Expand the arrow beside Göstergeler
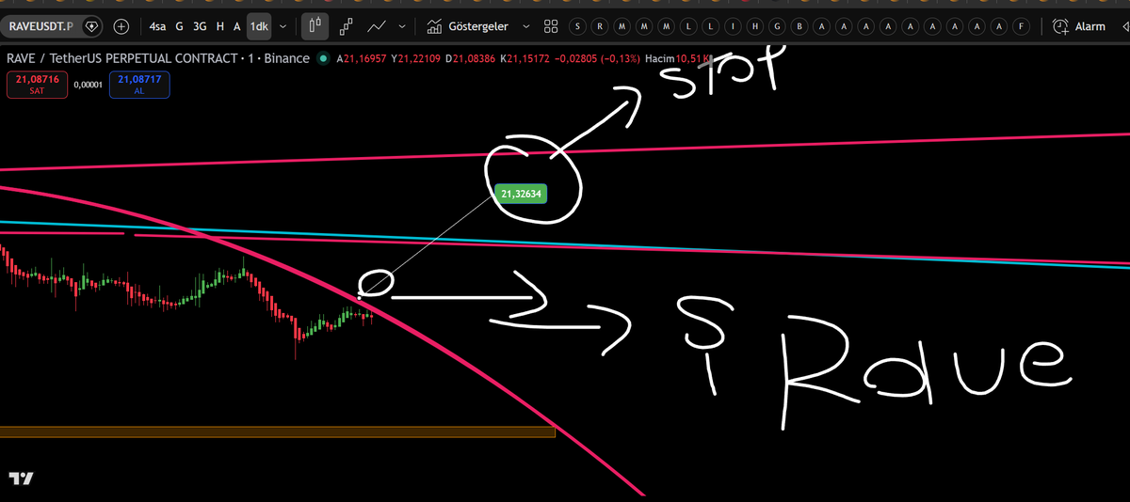The height and width of the screenshot is (502, 1130). 525,26
